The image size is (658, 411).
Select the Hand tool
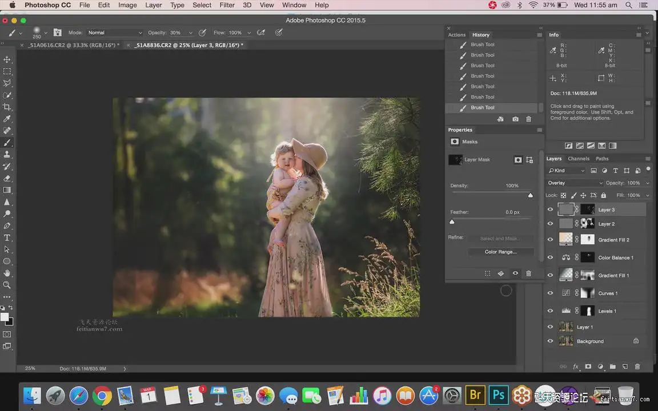(x=7, y=273)
